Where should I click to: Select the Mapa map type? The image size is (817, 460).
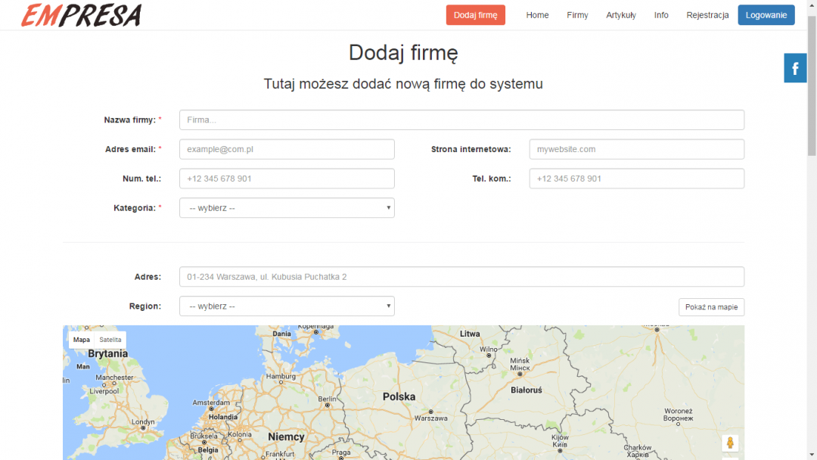coord(82,340)
